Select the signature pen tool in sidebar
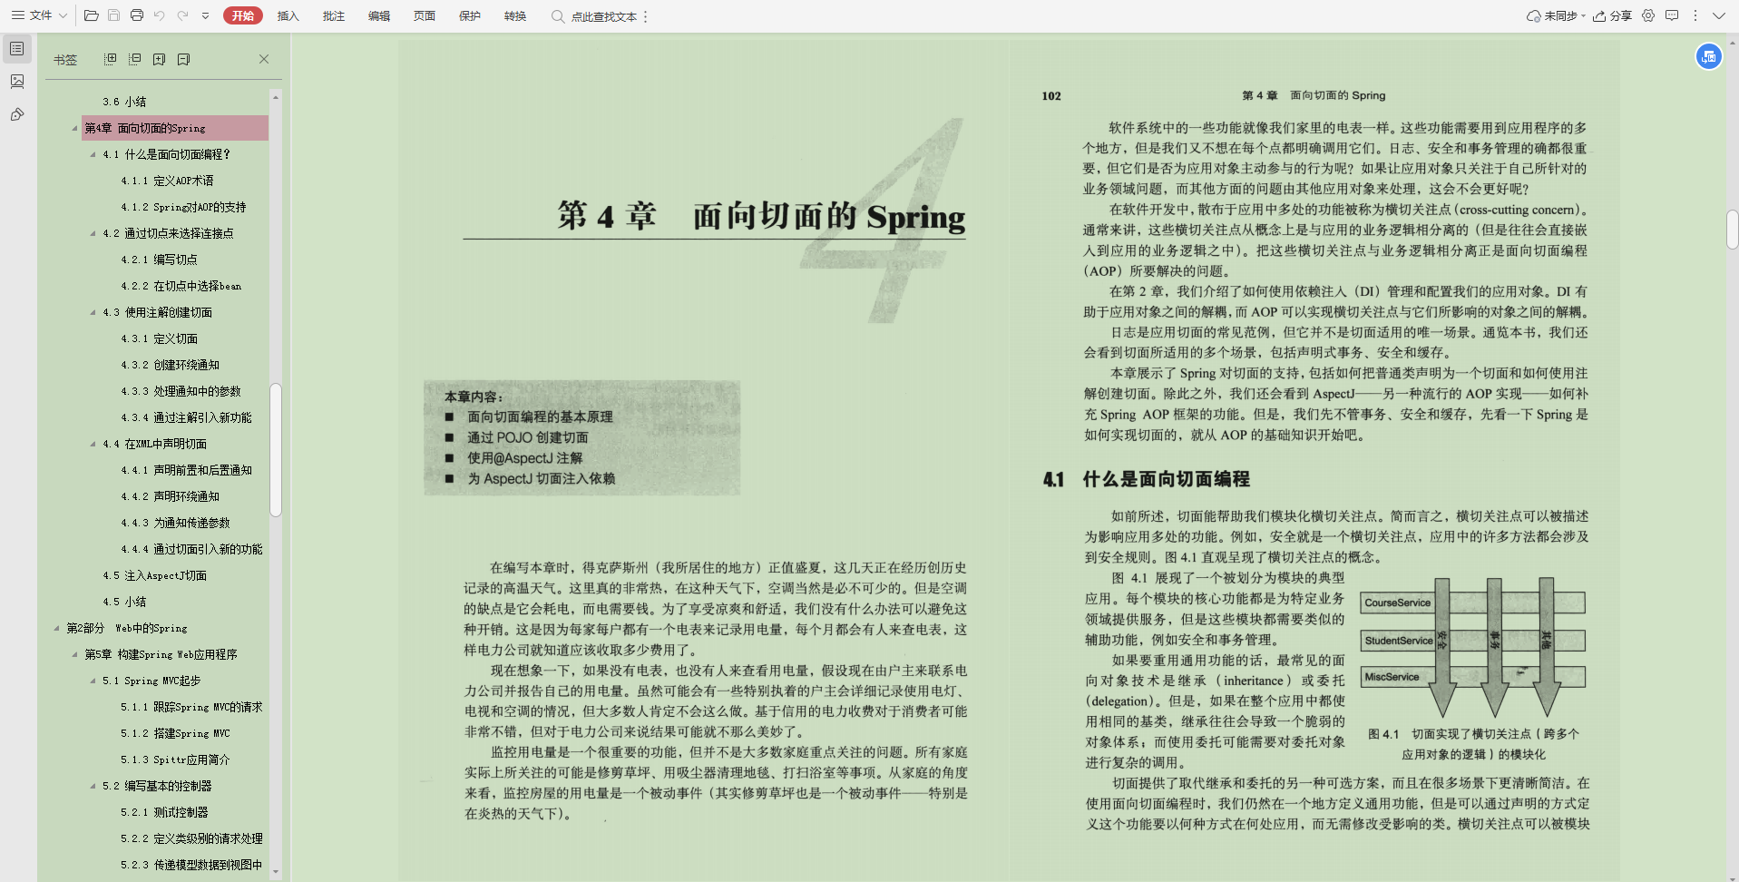Image resolution: width=1739 pixels, height=882 pixels. tap(16, 114)
